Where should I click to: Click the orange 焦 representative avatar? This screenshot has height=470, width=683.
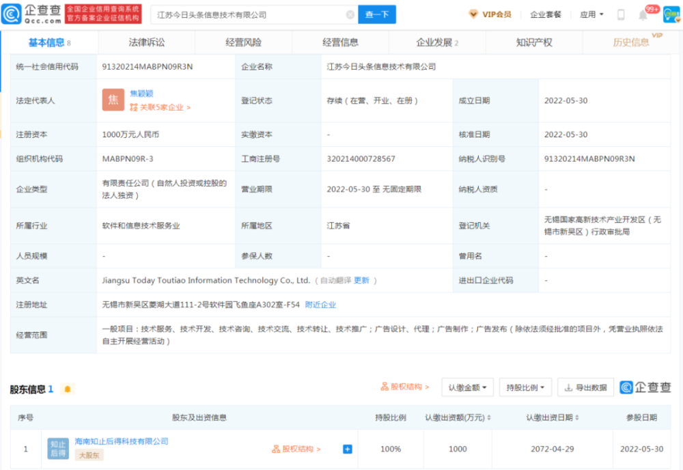(x=113, y=100)
